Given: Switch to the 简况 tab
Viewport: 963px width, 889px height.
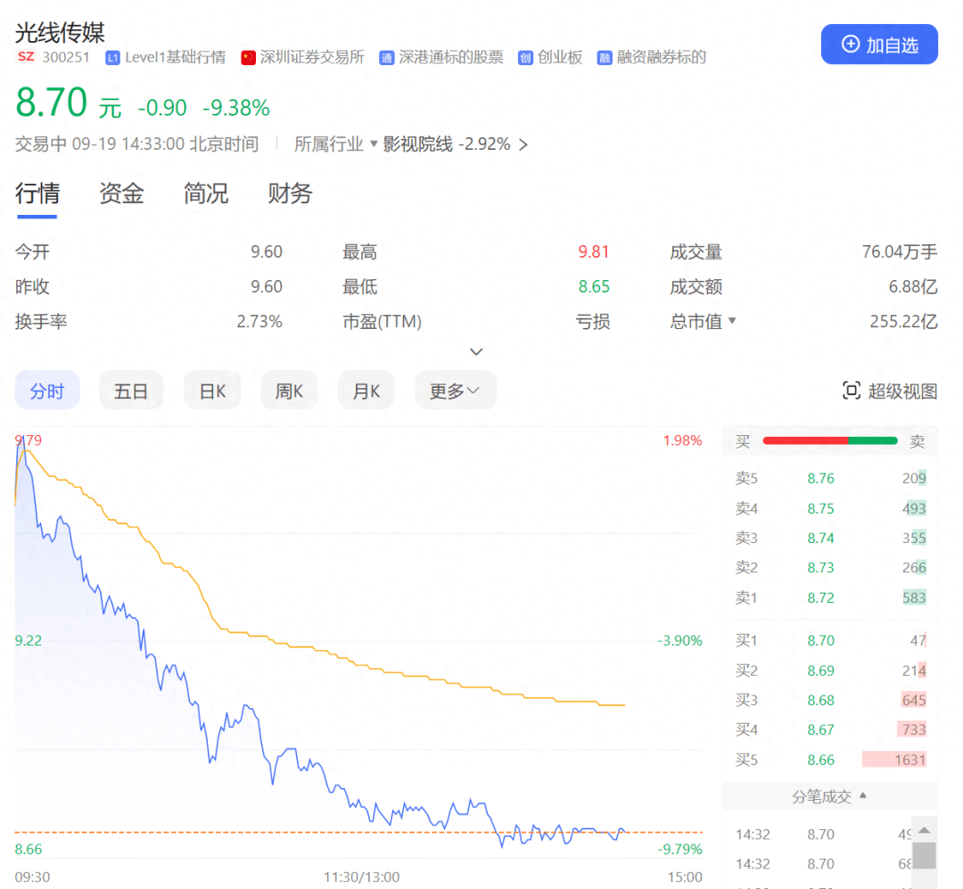Looking at the screenshot, I should click(206, 193).
